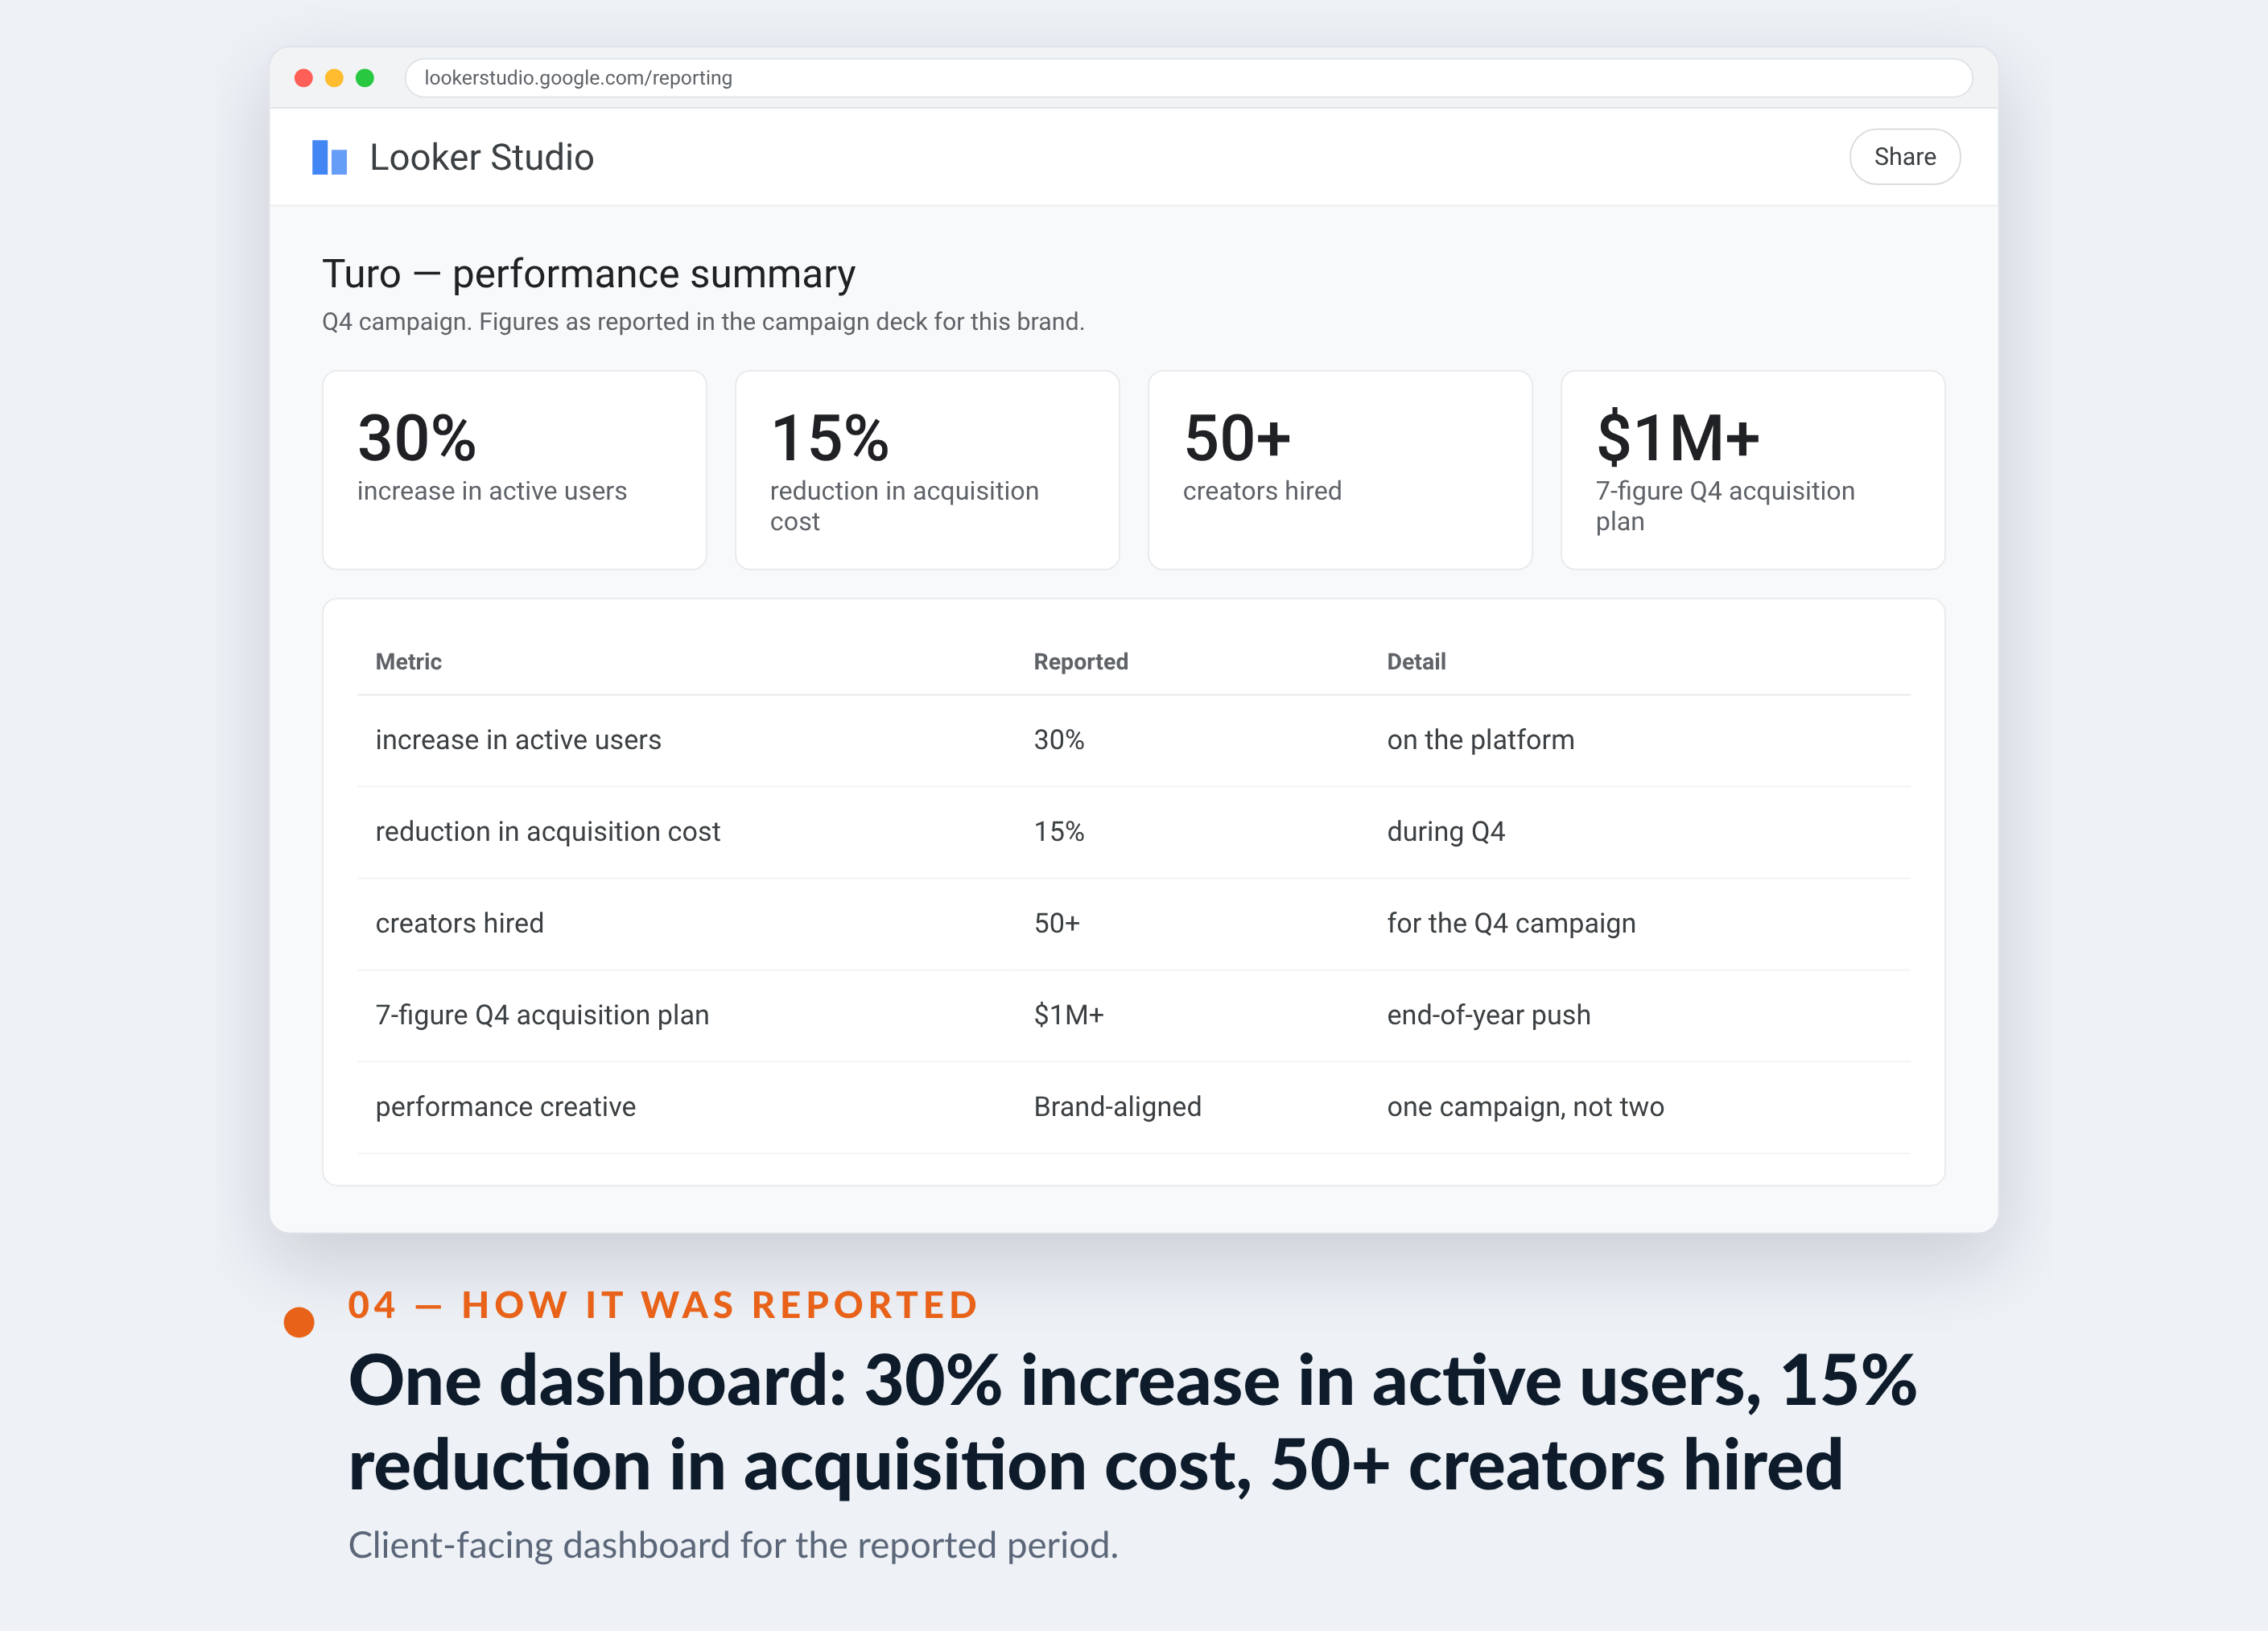This screenshot has width=2268, height=1631.
Task: Click the Reported column header
Action: (x=1081, y=661)
